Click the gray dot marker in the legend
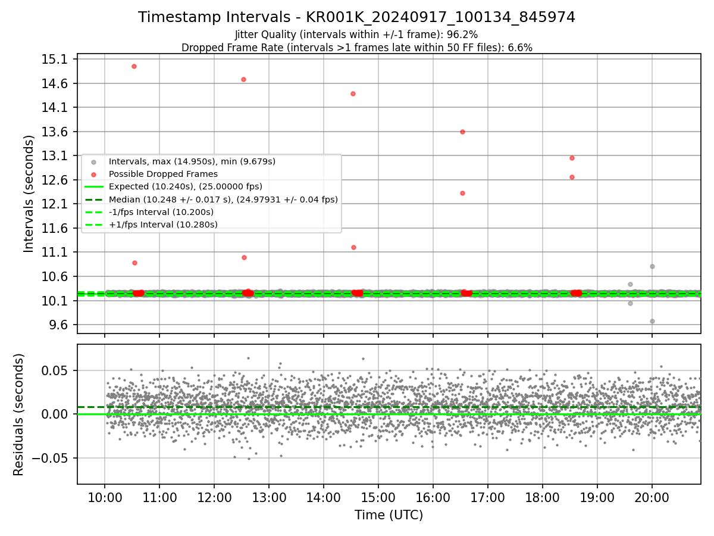 pos(94,162)
